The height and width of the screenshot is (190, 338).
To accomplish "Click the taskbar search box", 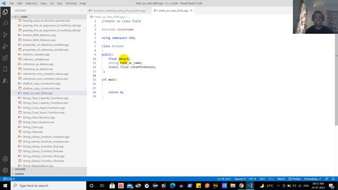I will tap(49, 185).
